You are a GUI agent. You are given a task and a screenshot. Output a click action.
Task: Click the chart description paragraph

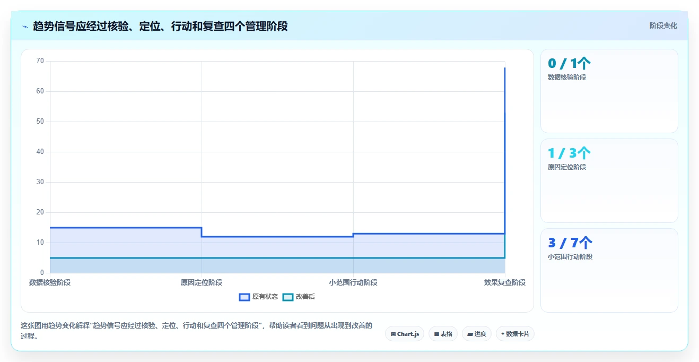(x=196, y=331)
